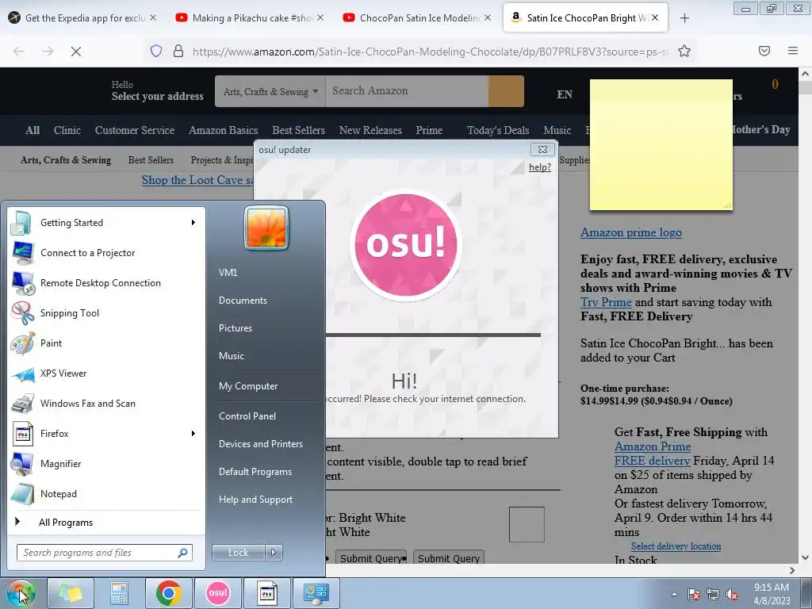Viewport: 812px width, 609px height.
Task: Open Paint from Start menu
Action: pos(106,343)
